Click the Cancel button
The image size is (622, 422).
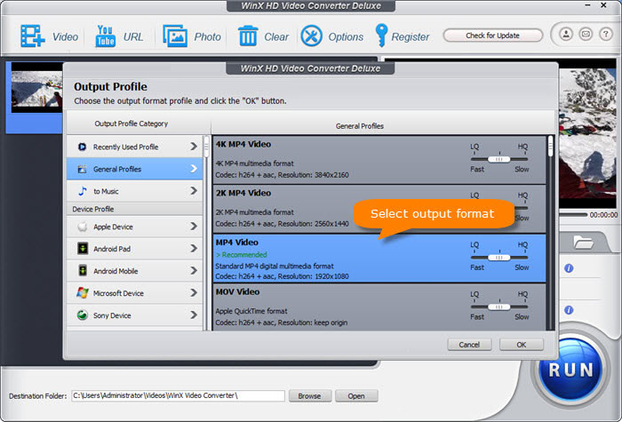pyautogui.click(x=469, y=345)
